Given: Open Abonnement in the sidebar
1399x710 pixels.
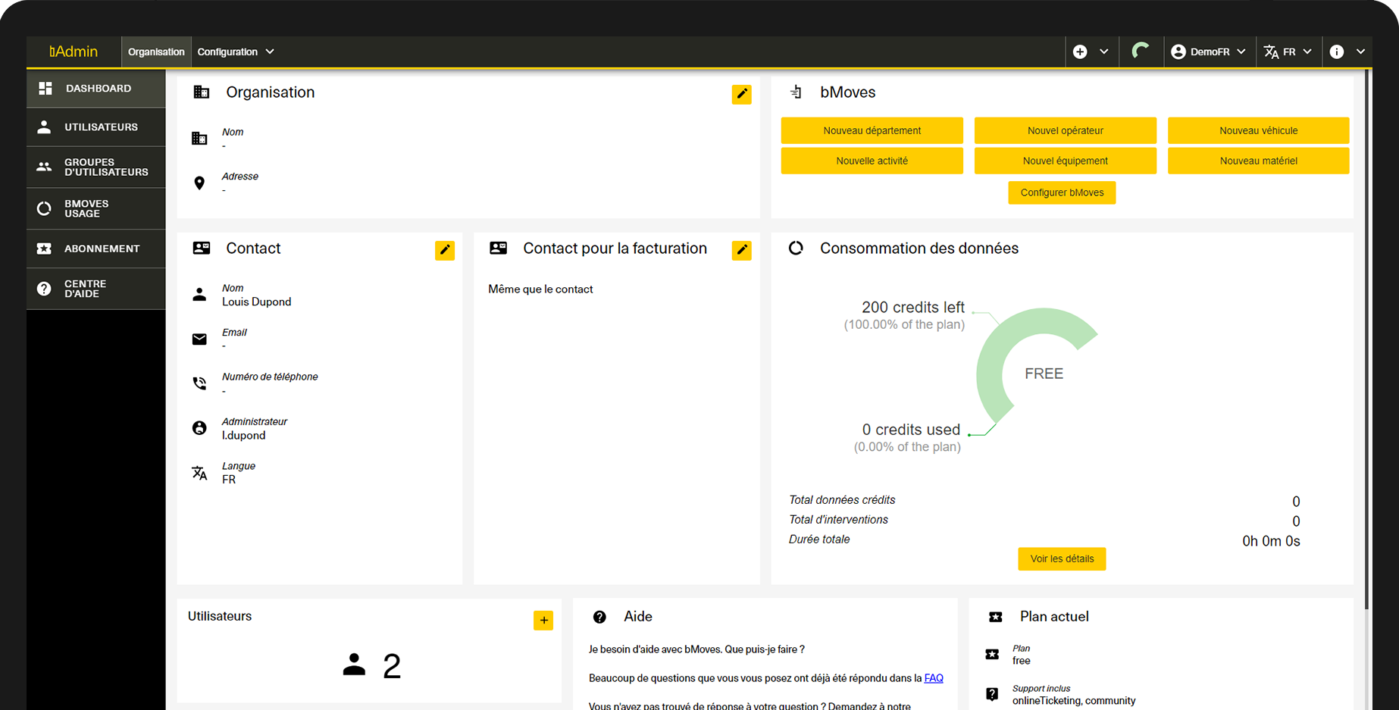Looking at the screenshot, I should click(x=96, y=249).
